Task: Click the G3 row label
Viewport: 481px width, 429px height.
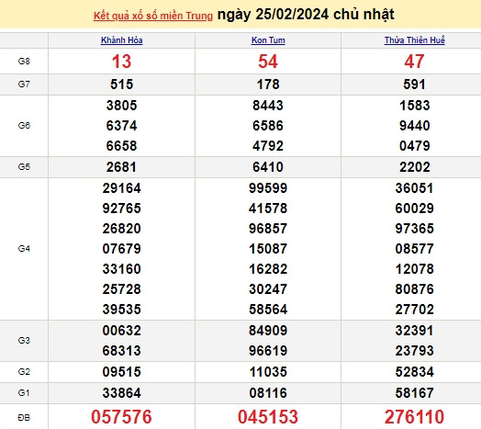Action: 24,340
